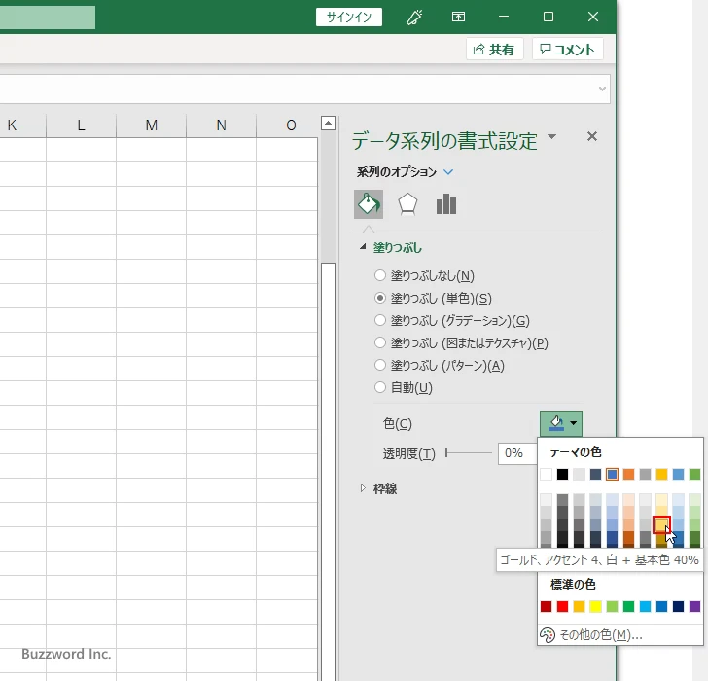
Task: Close the データ系列の書式設定 pane
Action: pos(592,136)
